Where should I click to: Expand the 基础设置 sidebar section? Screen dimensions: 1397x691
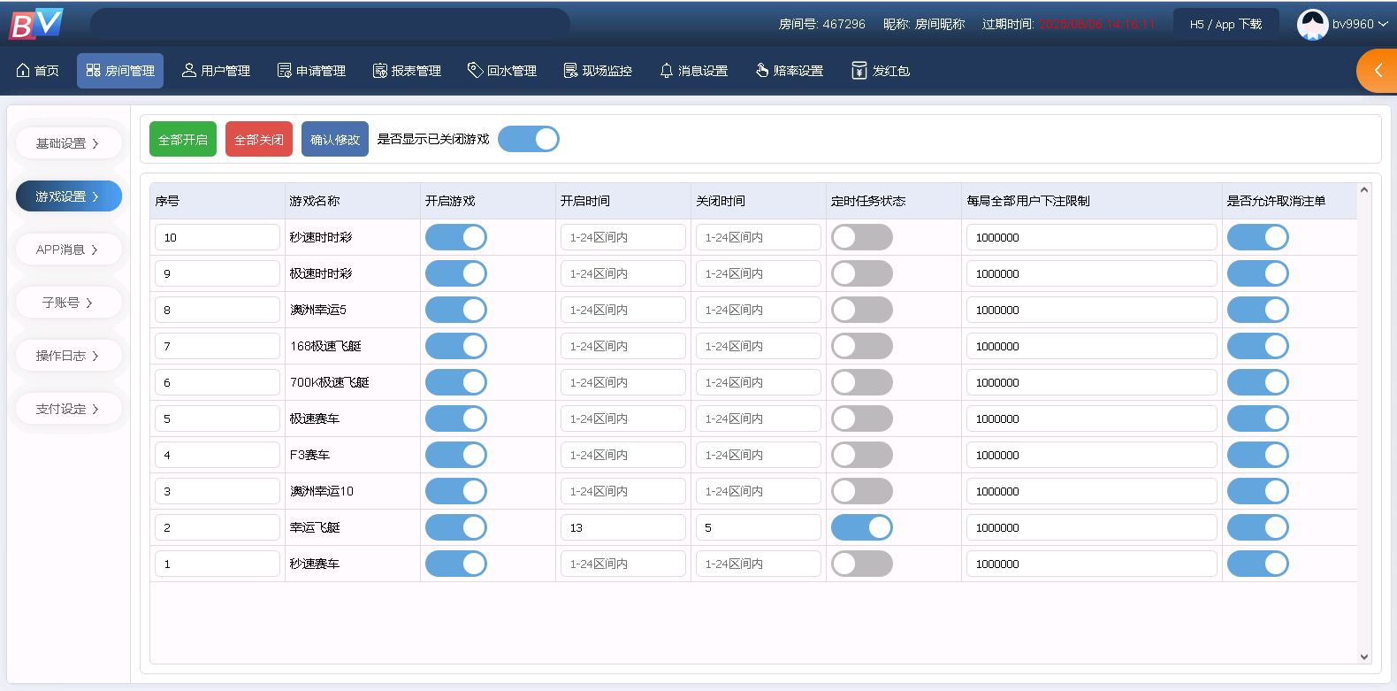(x=68, y=143)
